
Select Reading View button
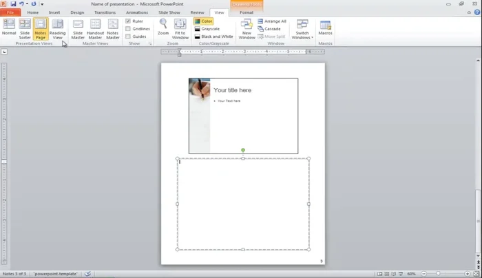point(58,28)
